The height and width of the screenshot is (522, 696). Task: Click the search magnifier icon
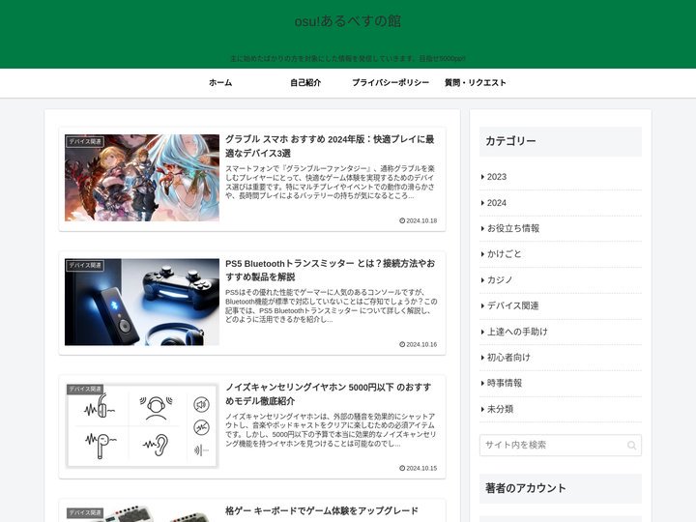click(x=631, y=446)
